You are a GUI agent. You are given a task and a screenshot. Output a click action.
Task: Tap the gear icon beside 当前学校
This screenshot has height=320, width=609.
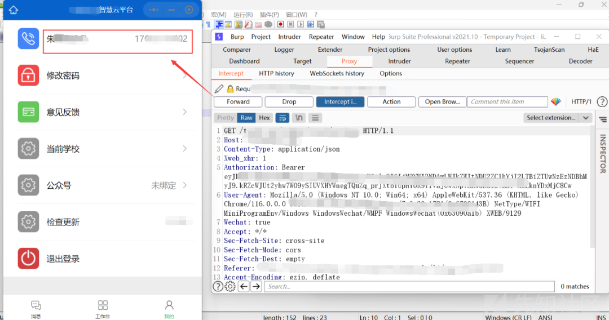28,149
